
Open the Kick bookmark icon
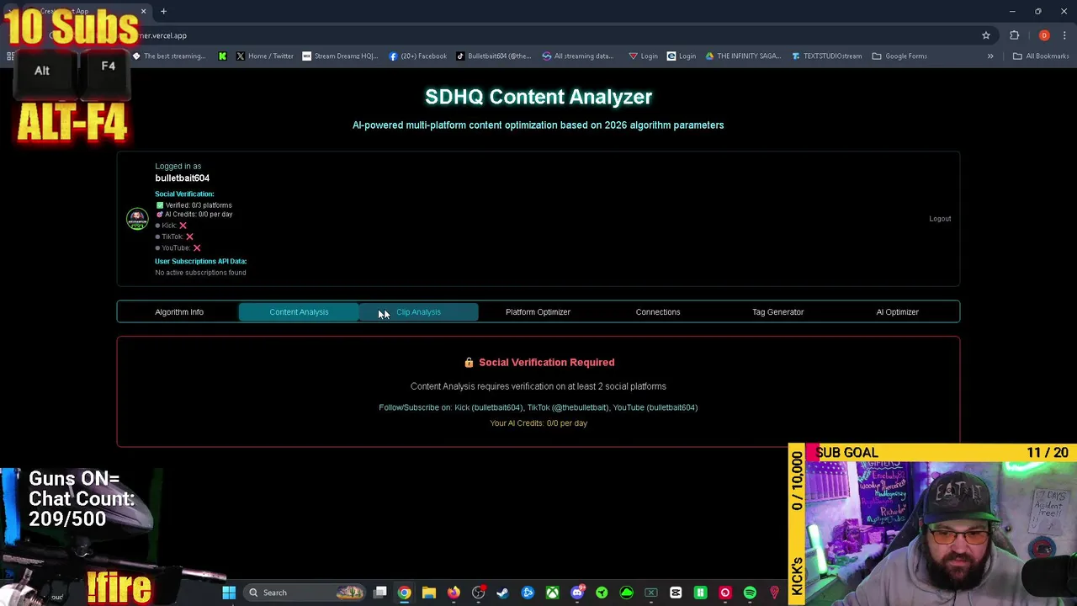coord(222,56)
